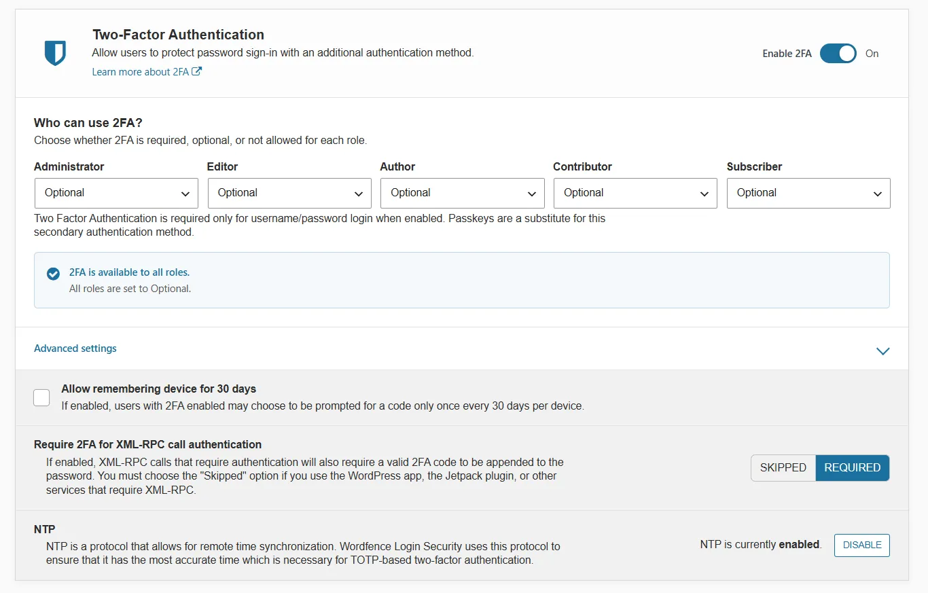Click the Require 2FA for XML-RPC call authentication heading
Image resolution: width=928 pixels, height=593 pixels.
point(147,445)
